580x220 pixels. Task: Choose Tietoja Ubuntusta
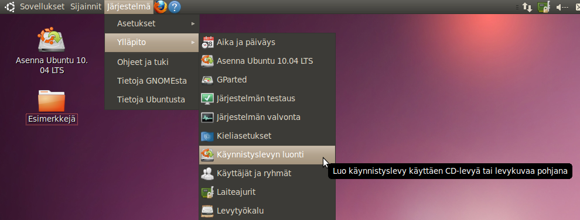click(x=152, y=99)
